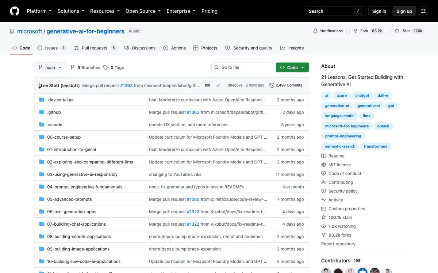The height and width of the screenshot is (273, 438).
Task: Click the folder icon beside .github
Action: [x=42, y=112]
